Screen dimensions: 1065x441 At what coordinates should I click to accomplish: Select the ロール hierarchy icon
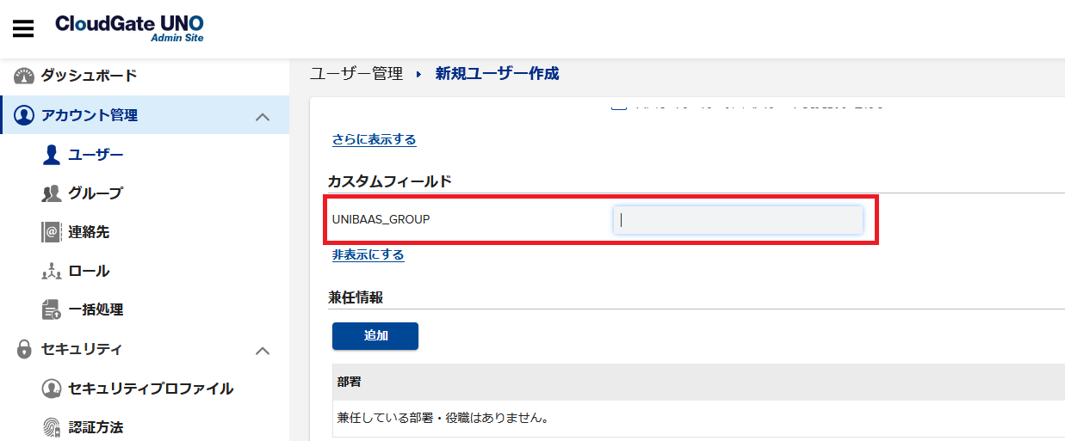pyautogui.click(x=52, y=272)
